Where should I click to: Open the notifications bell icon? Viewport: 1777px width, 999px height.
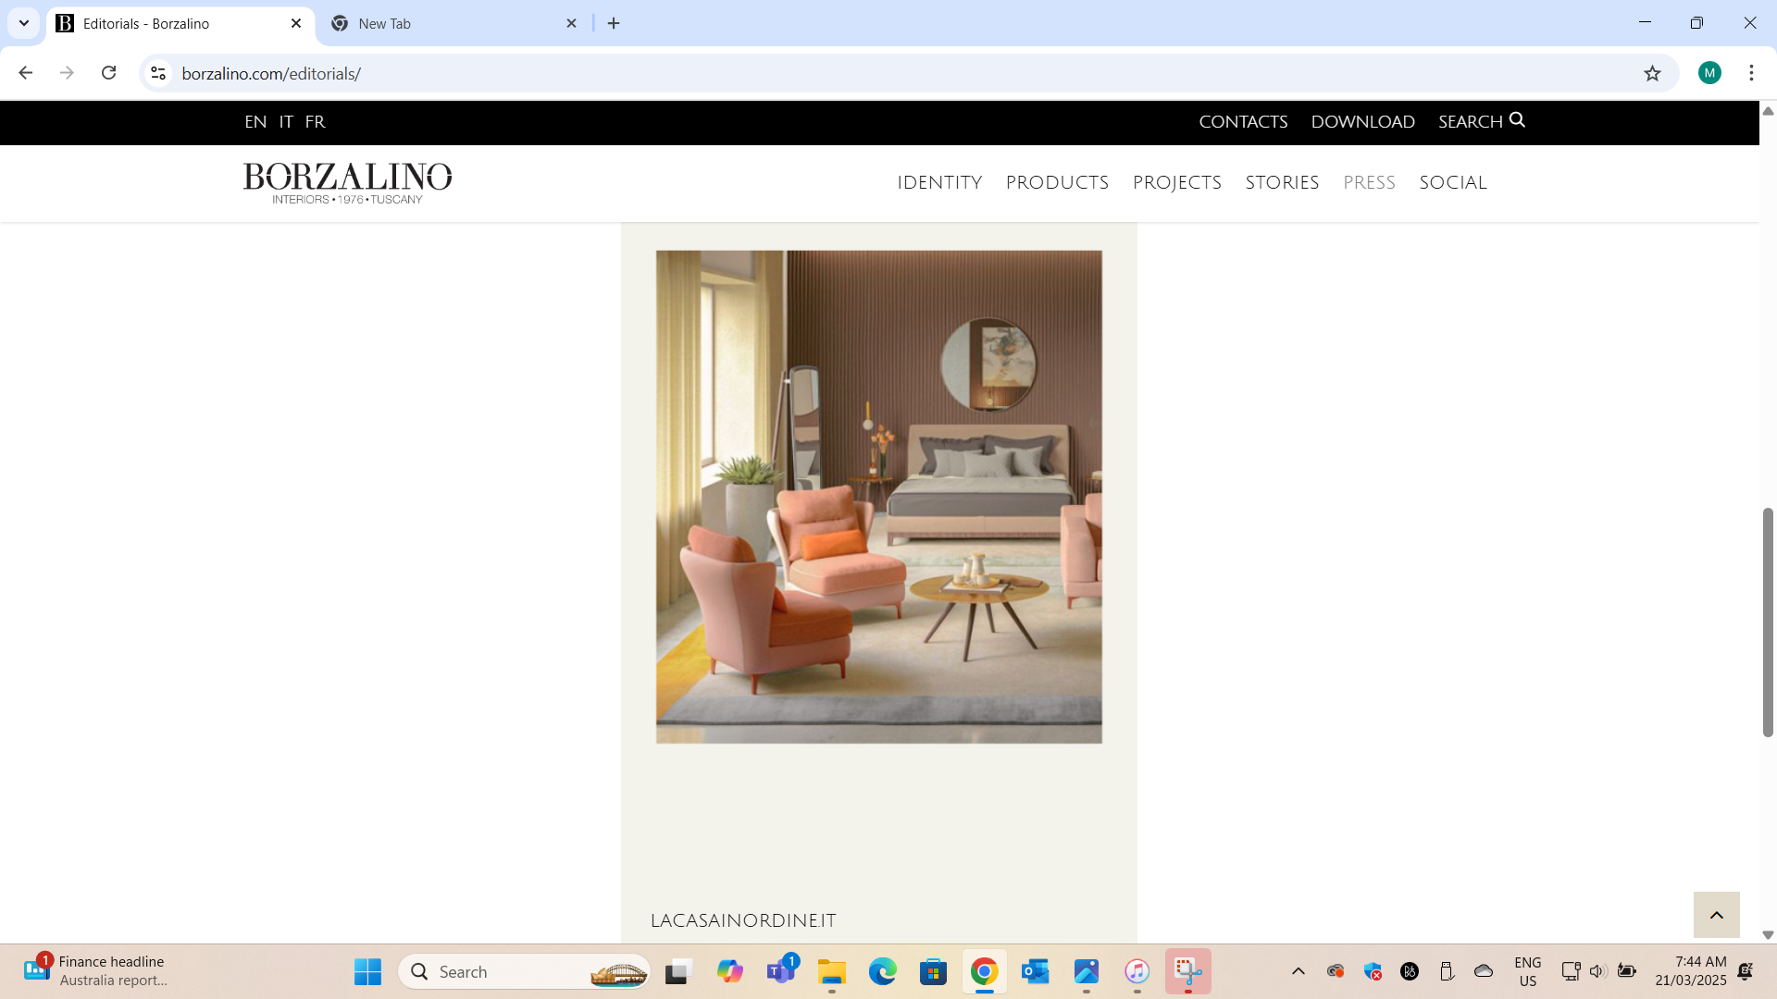coord(1746,971)
